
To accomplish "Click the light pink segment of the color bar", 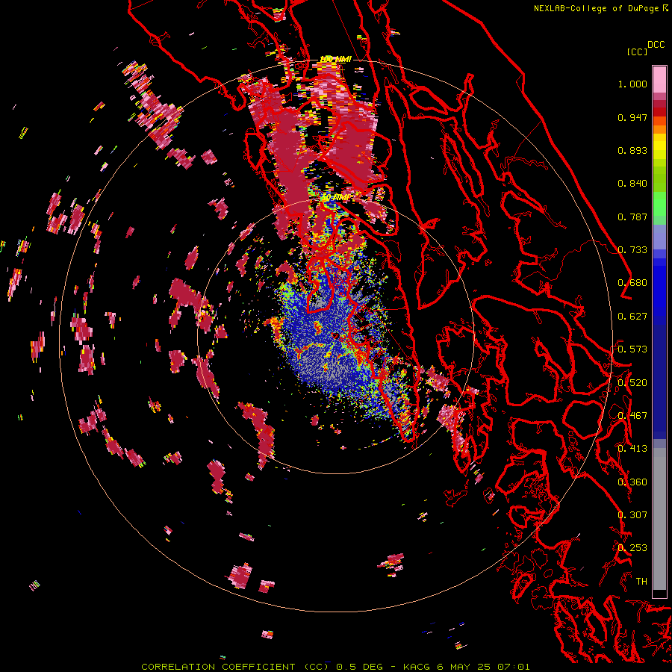I will tap(659, 79).
